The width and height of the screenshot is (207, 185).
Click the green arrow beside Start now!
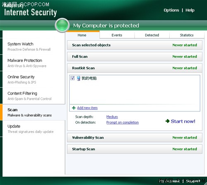coord(167,121)
